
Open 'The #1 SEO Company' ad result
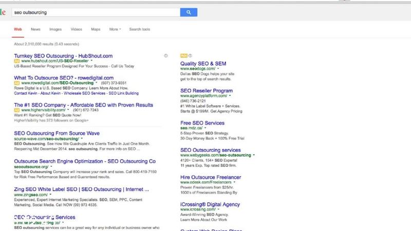83,105
